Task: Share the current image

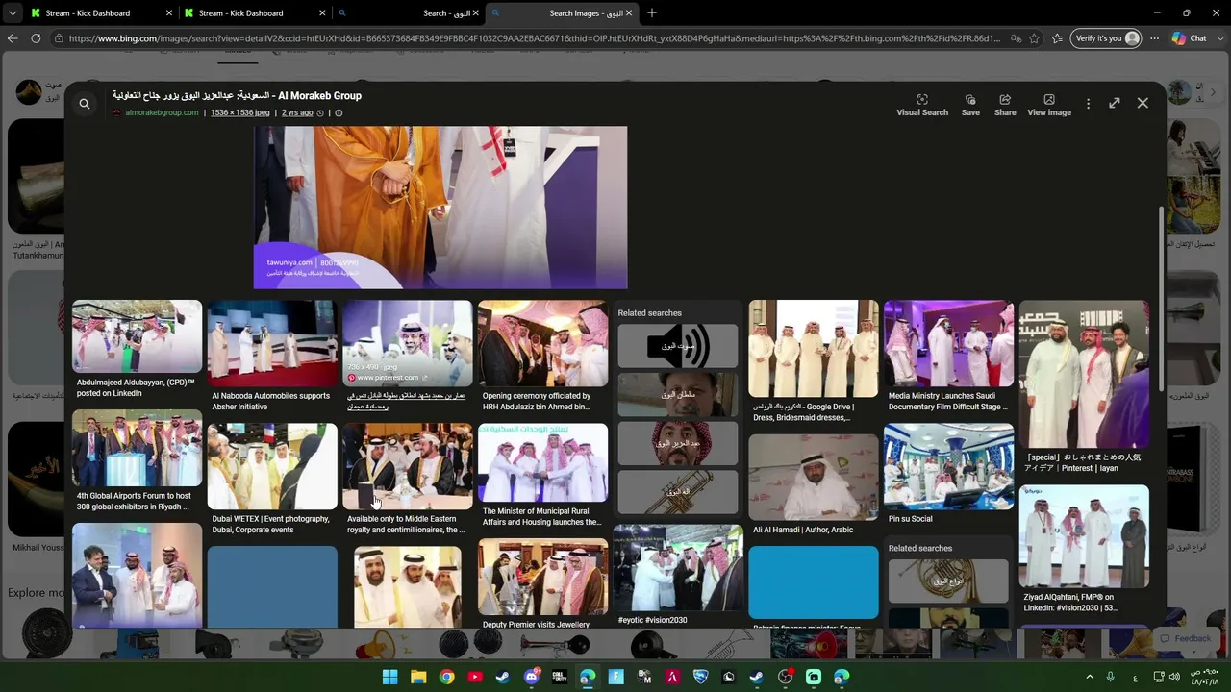Action: [x=1005, y=105]
